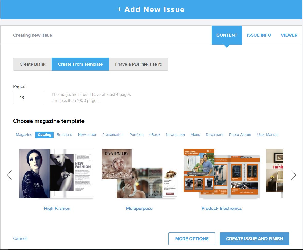The height and width of the screenshot is (250, 303).
Task: Pick the High Fashion template thumbnail
Action: pos(56,173)
